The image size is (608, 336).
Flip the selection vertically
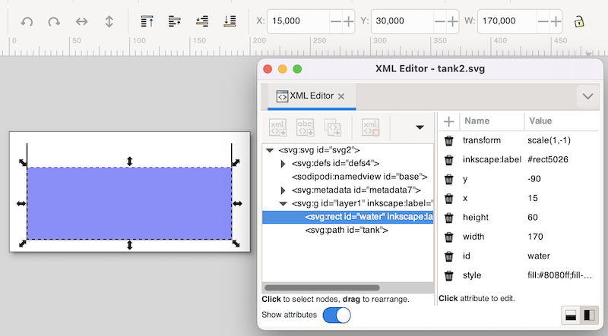click(109, 22)
